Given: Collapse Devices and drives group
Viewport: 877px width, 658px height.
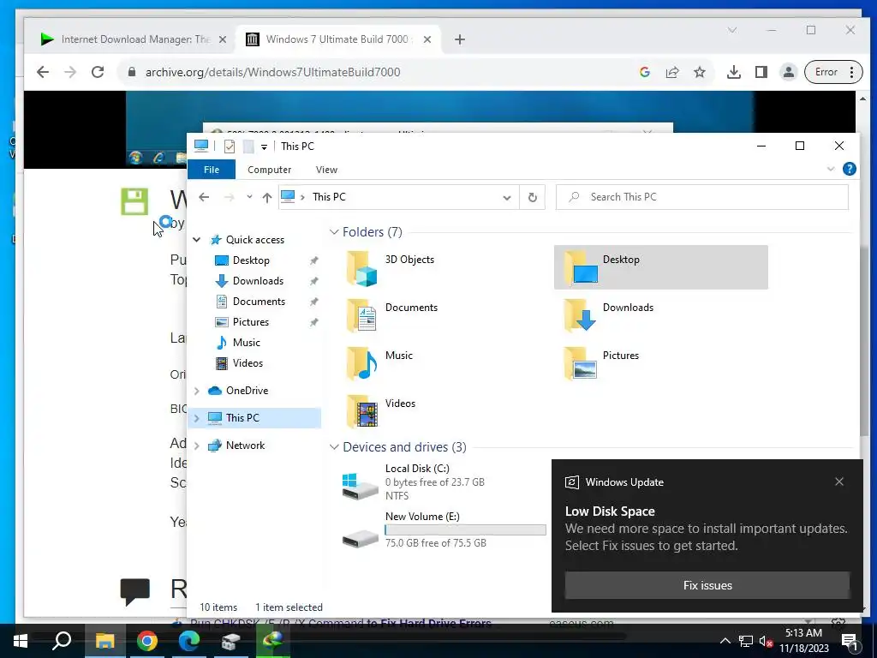Looking at the screenshot, I should tap(334, 447).
